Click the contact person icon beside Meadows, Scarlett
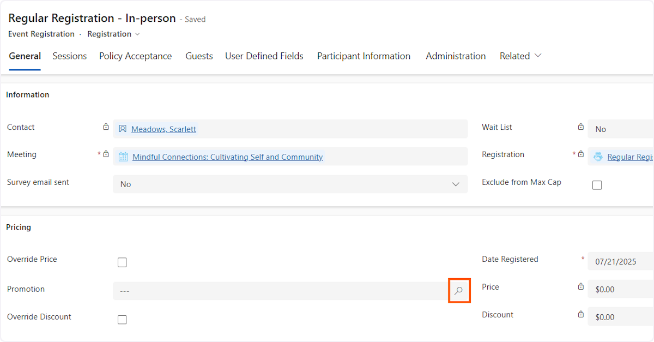This screenshot has width=654, height=342. 123,129
